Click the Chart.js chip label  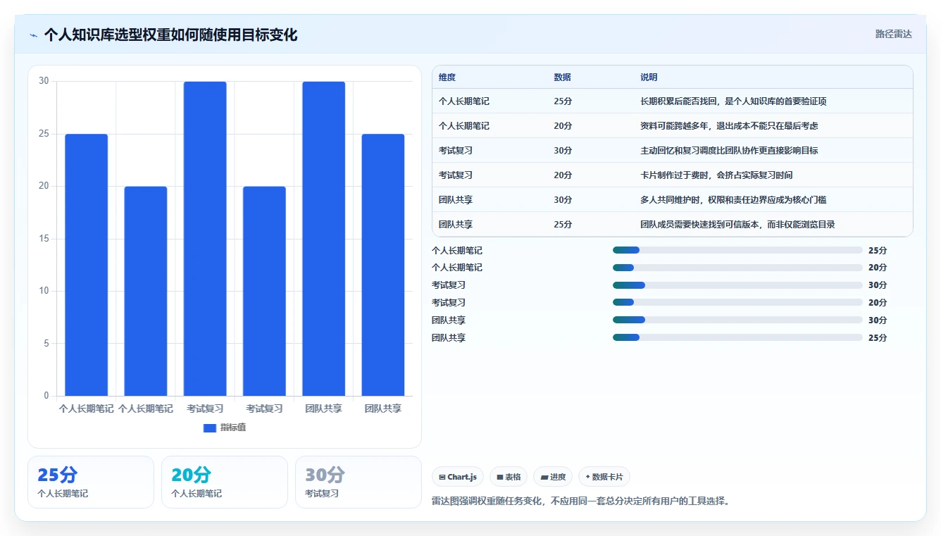pyautogui.click(x=462, y=477)
